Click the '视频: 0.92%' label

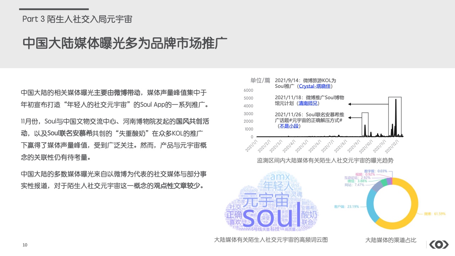365,174
